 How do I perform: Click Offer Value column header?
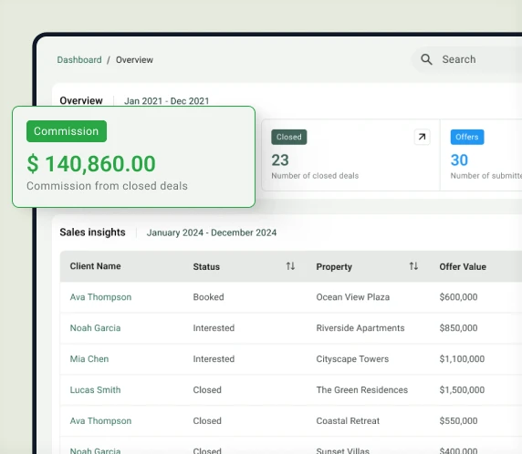point(463,267)
